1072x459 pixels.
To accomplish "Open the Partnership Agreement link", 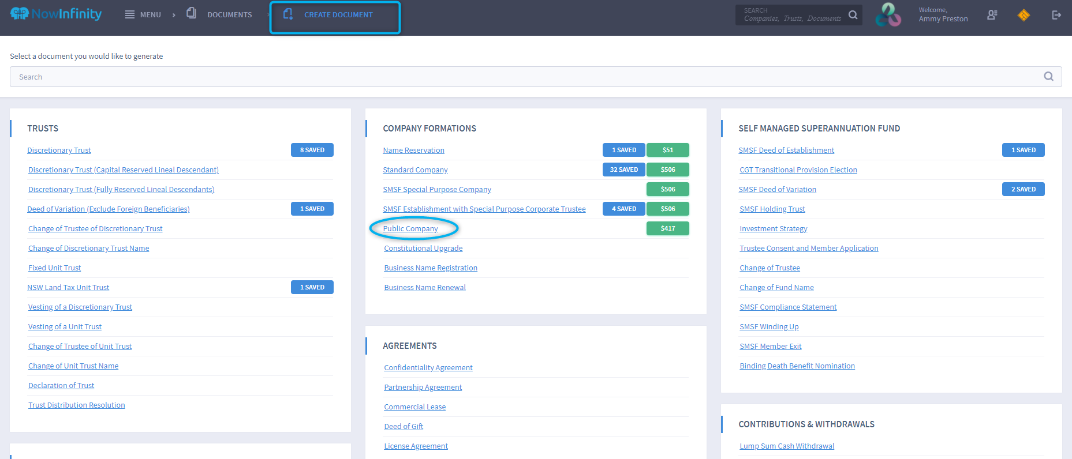I will (x=423, y=387).
